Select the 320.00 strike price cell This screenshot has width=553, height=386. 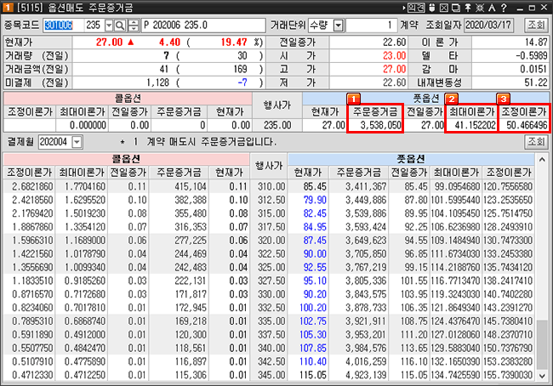pyautogui.click(x=271, y=241)
